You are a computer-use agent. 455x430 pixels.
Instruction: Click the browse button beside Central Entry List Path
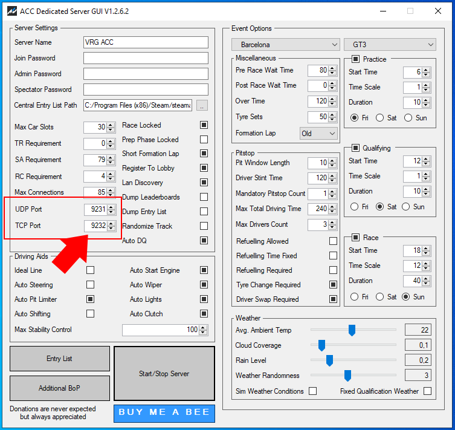pos(202,105)
